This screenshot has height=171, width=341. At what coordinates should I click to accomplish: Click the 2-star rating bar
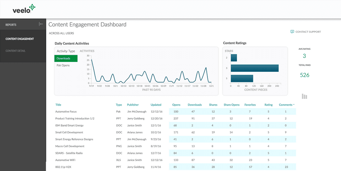tap(234, 58)
